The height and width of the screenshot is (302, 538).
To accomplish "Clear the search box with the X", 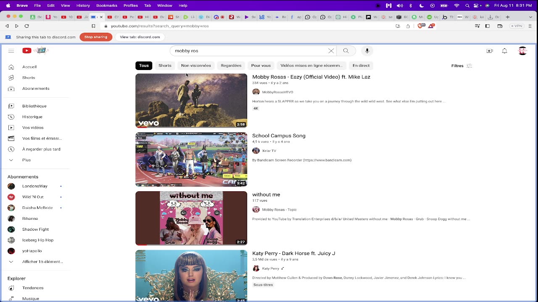I will pos(331,51).
